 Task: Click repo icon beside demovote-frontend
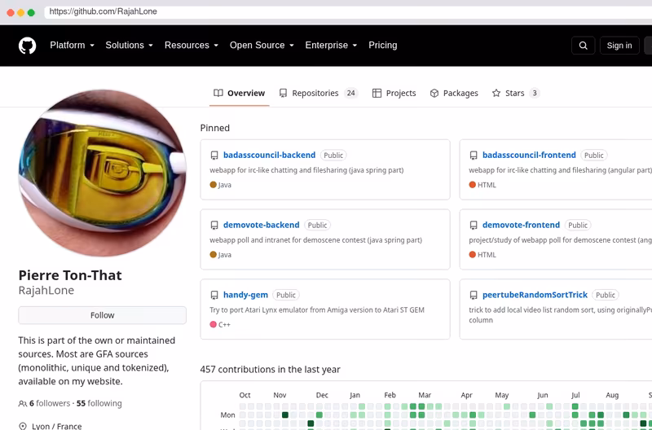tap(474, 225)
